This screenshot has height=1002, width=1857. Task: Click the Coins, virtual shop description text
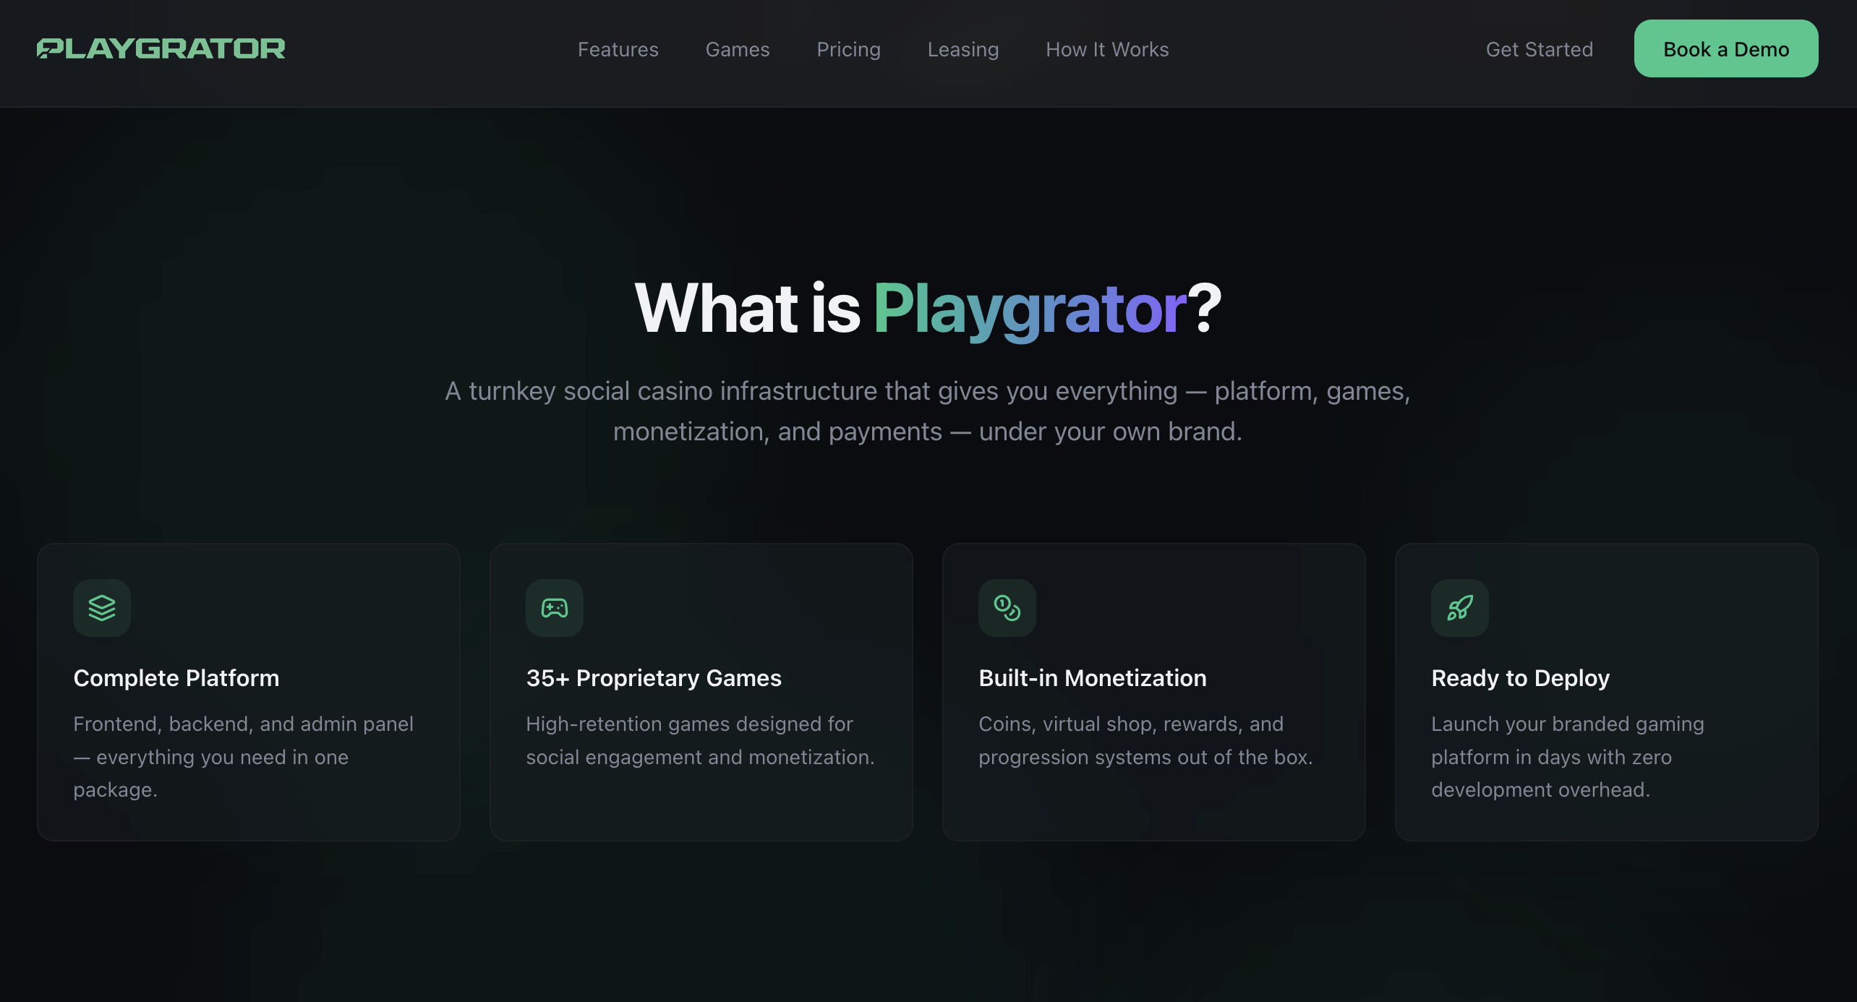pyautogui.click(x=1145, y=740)
